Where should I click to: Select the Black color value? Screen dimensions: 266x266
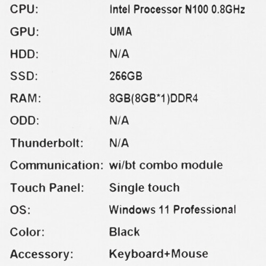click(x=124, y=231)
